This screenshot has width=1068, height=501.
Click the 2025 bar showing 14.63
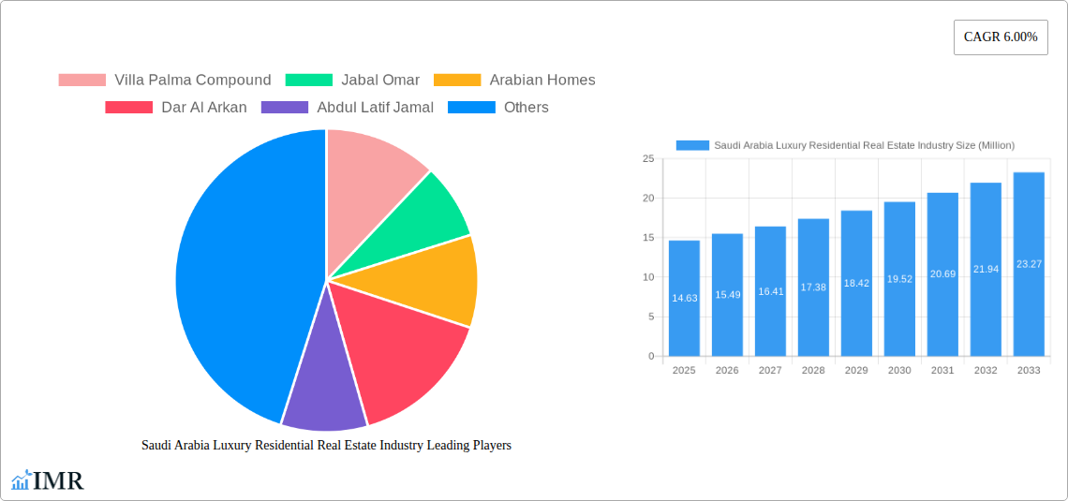click(x=684, y=300)
